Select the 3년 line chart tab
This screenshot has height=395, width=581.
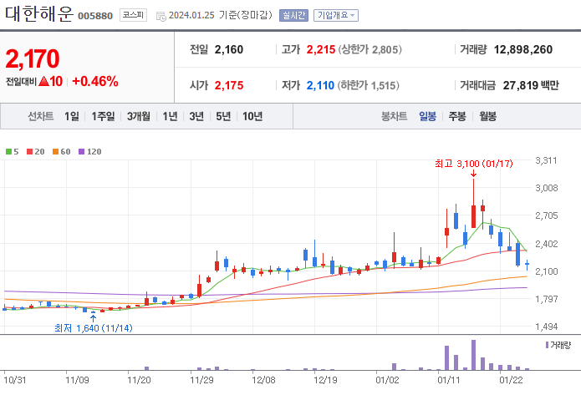tap(196, 117)
